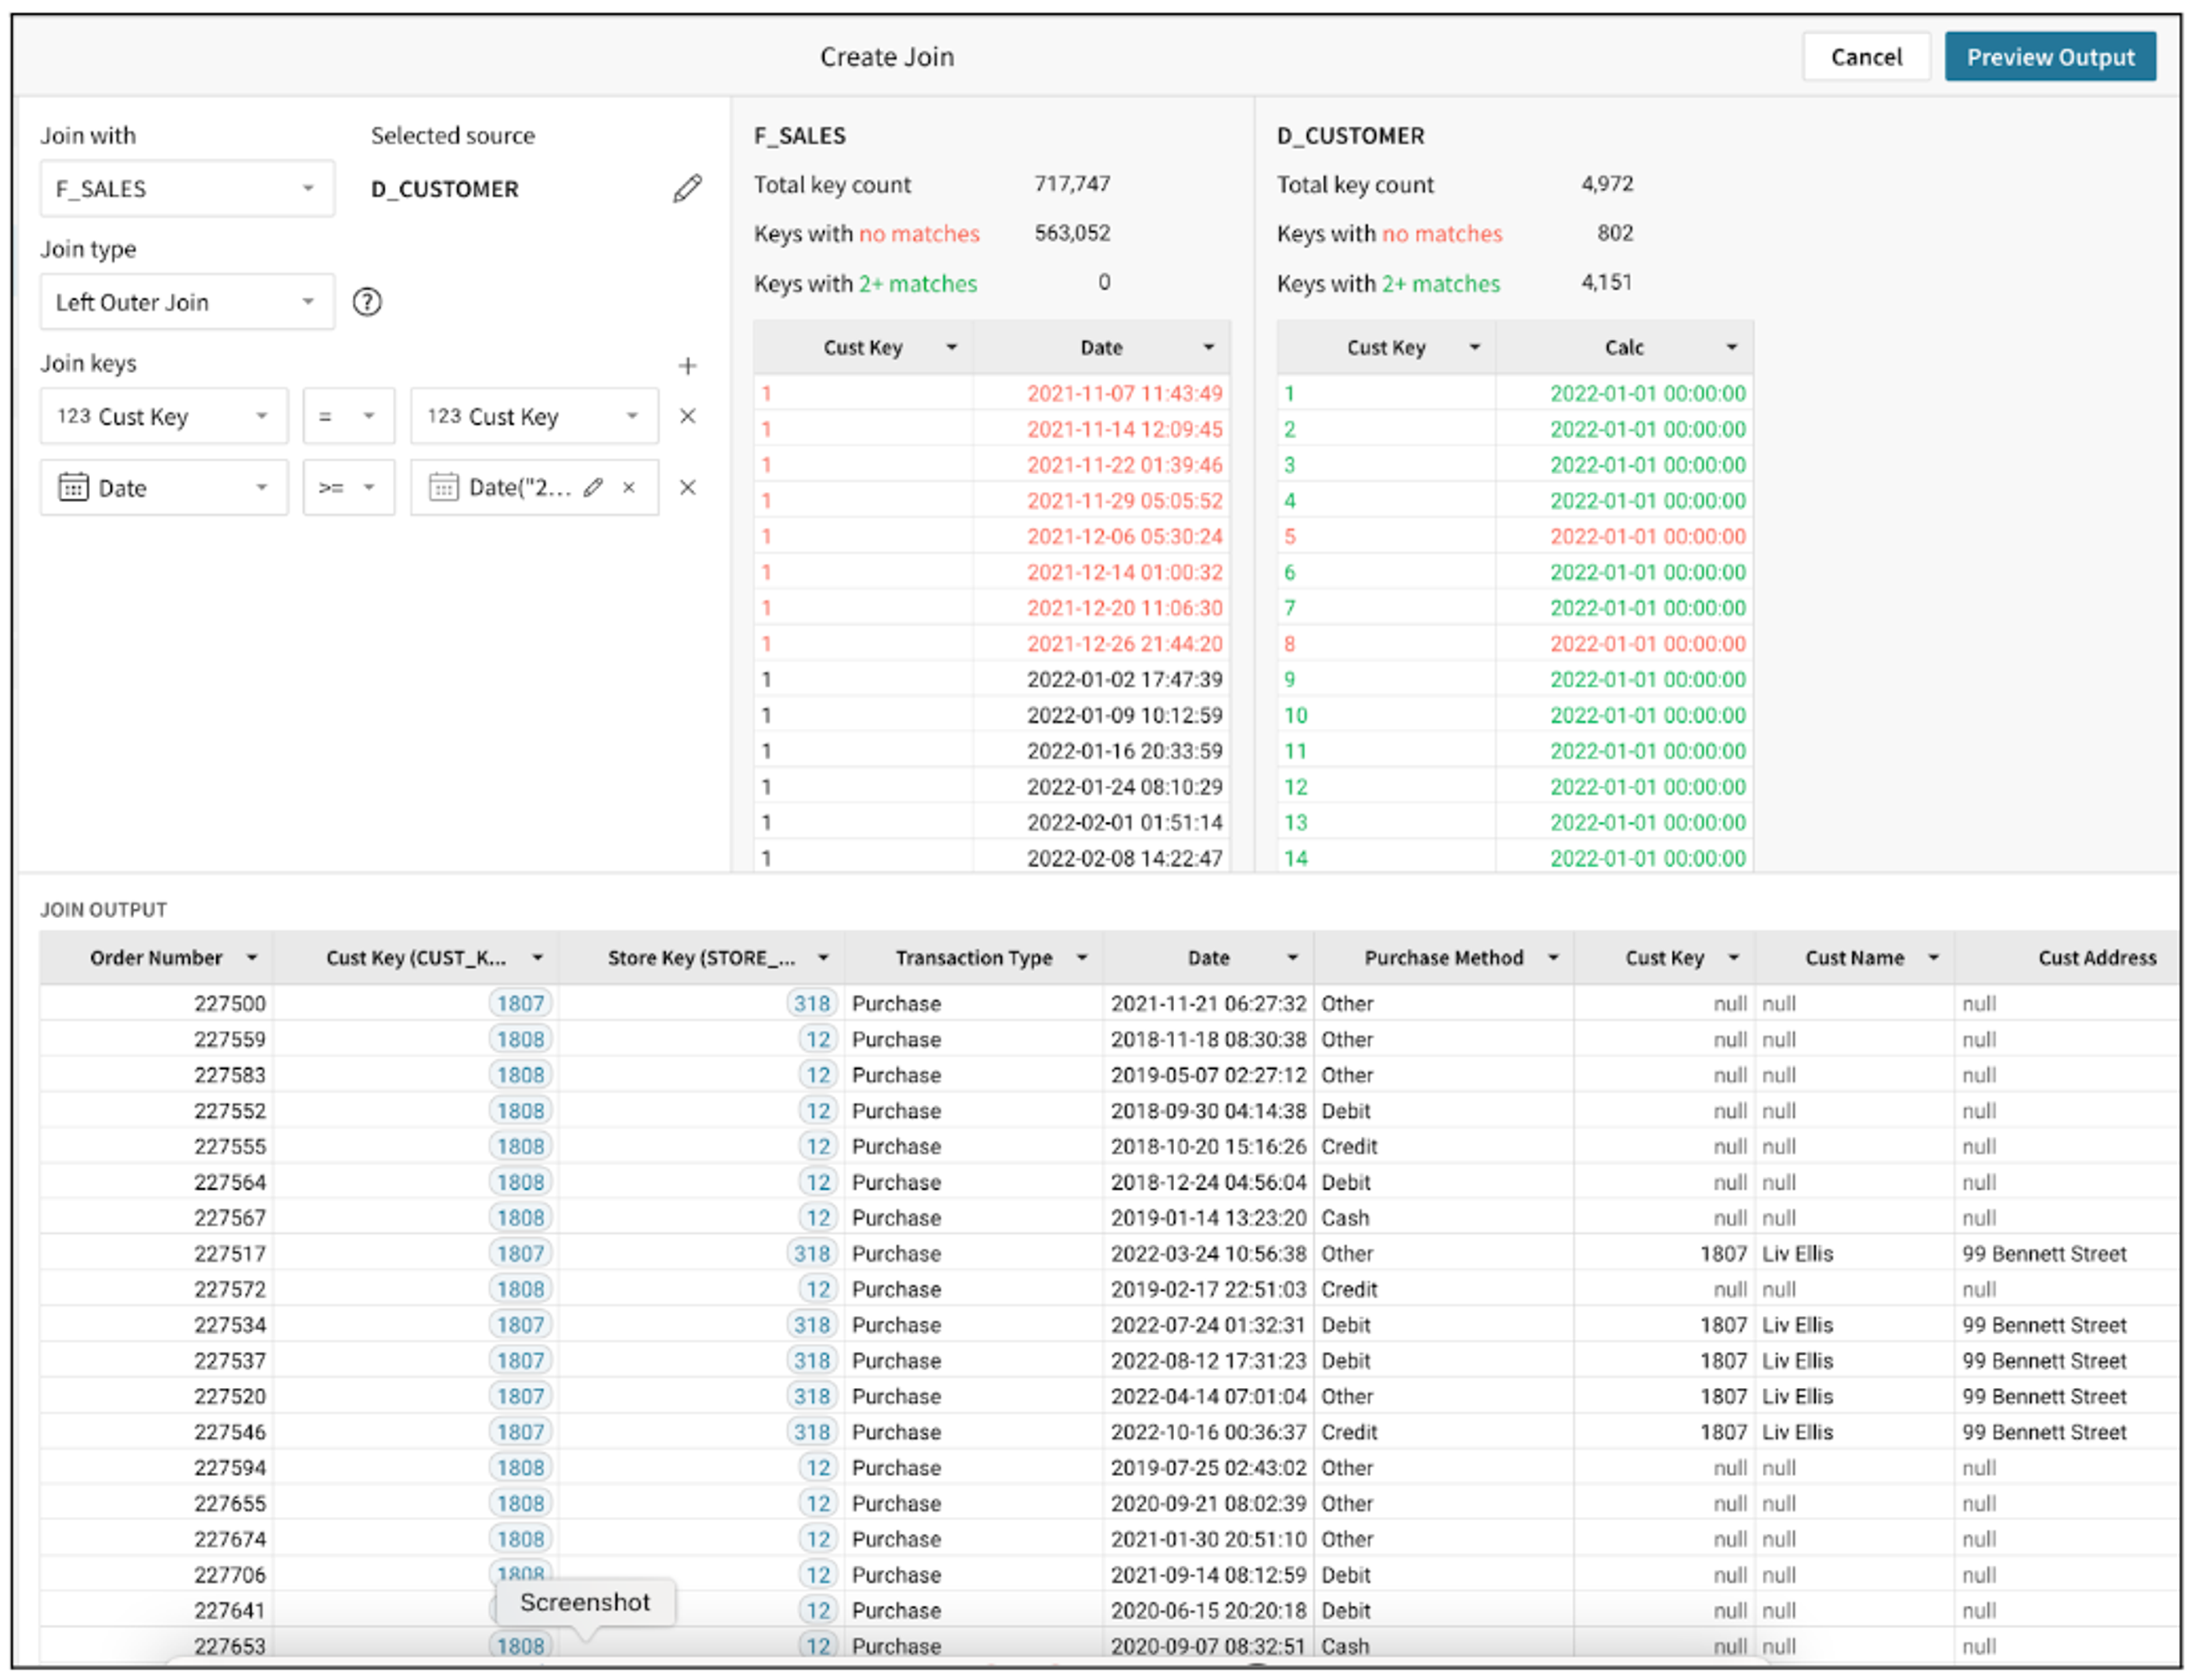Add a new join key plus icon

pyautogui.click(x=687, y=366)
